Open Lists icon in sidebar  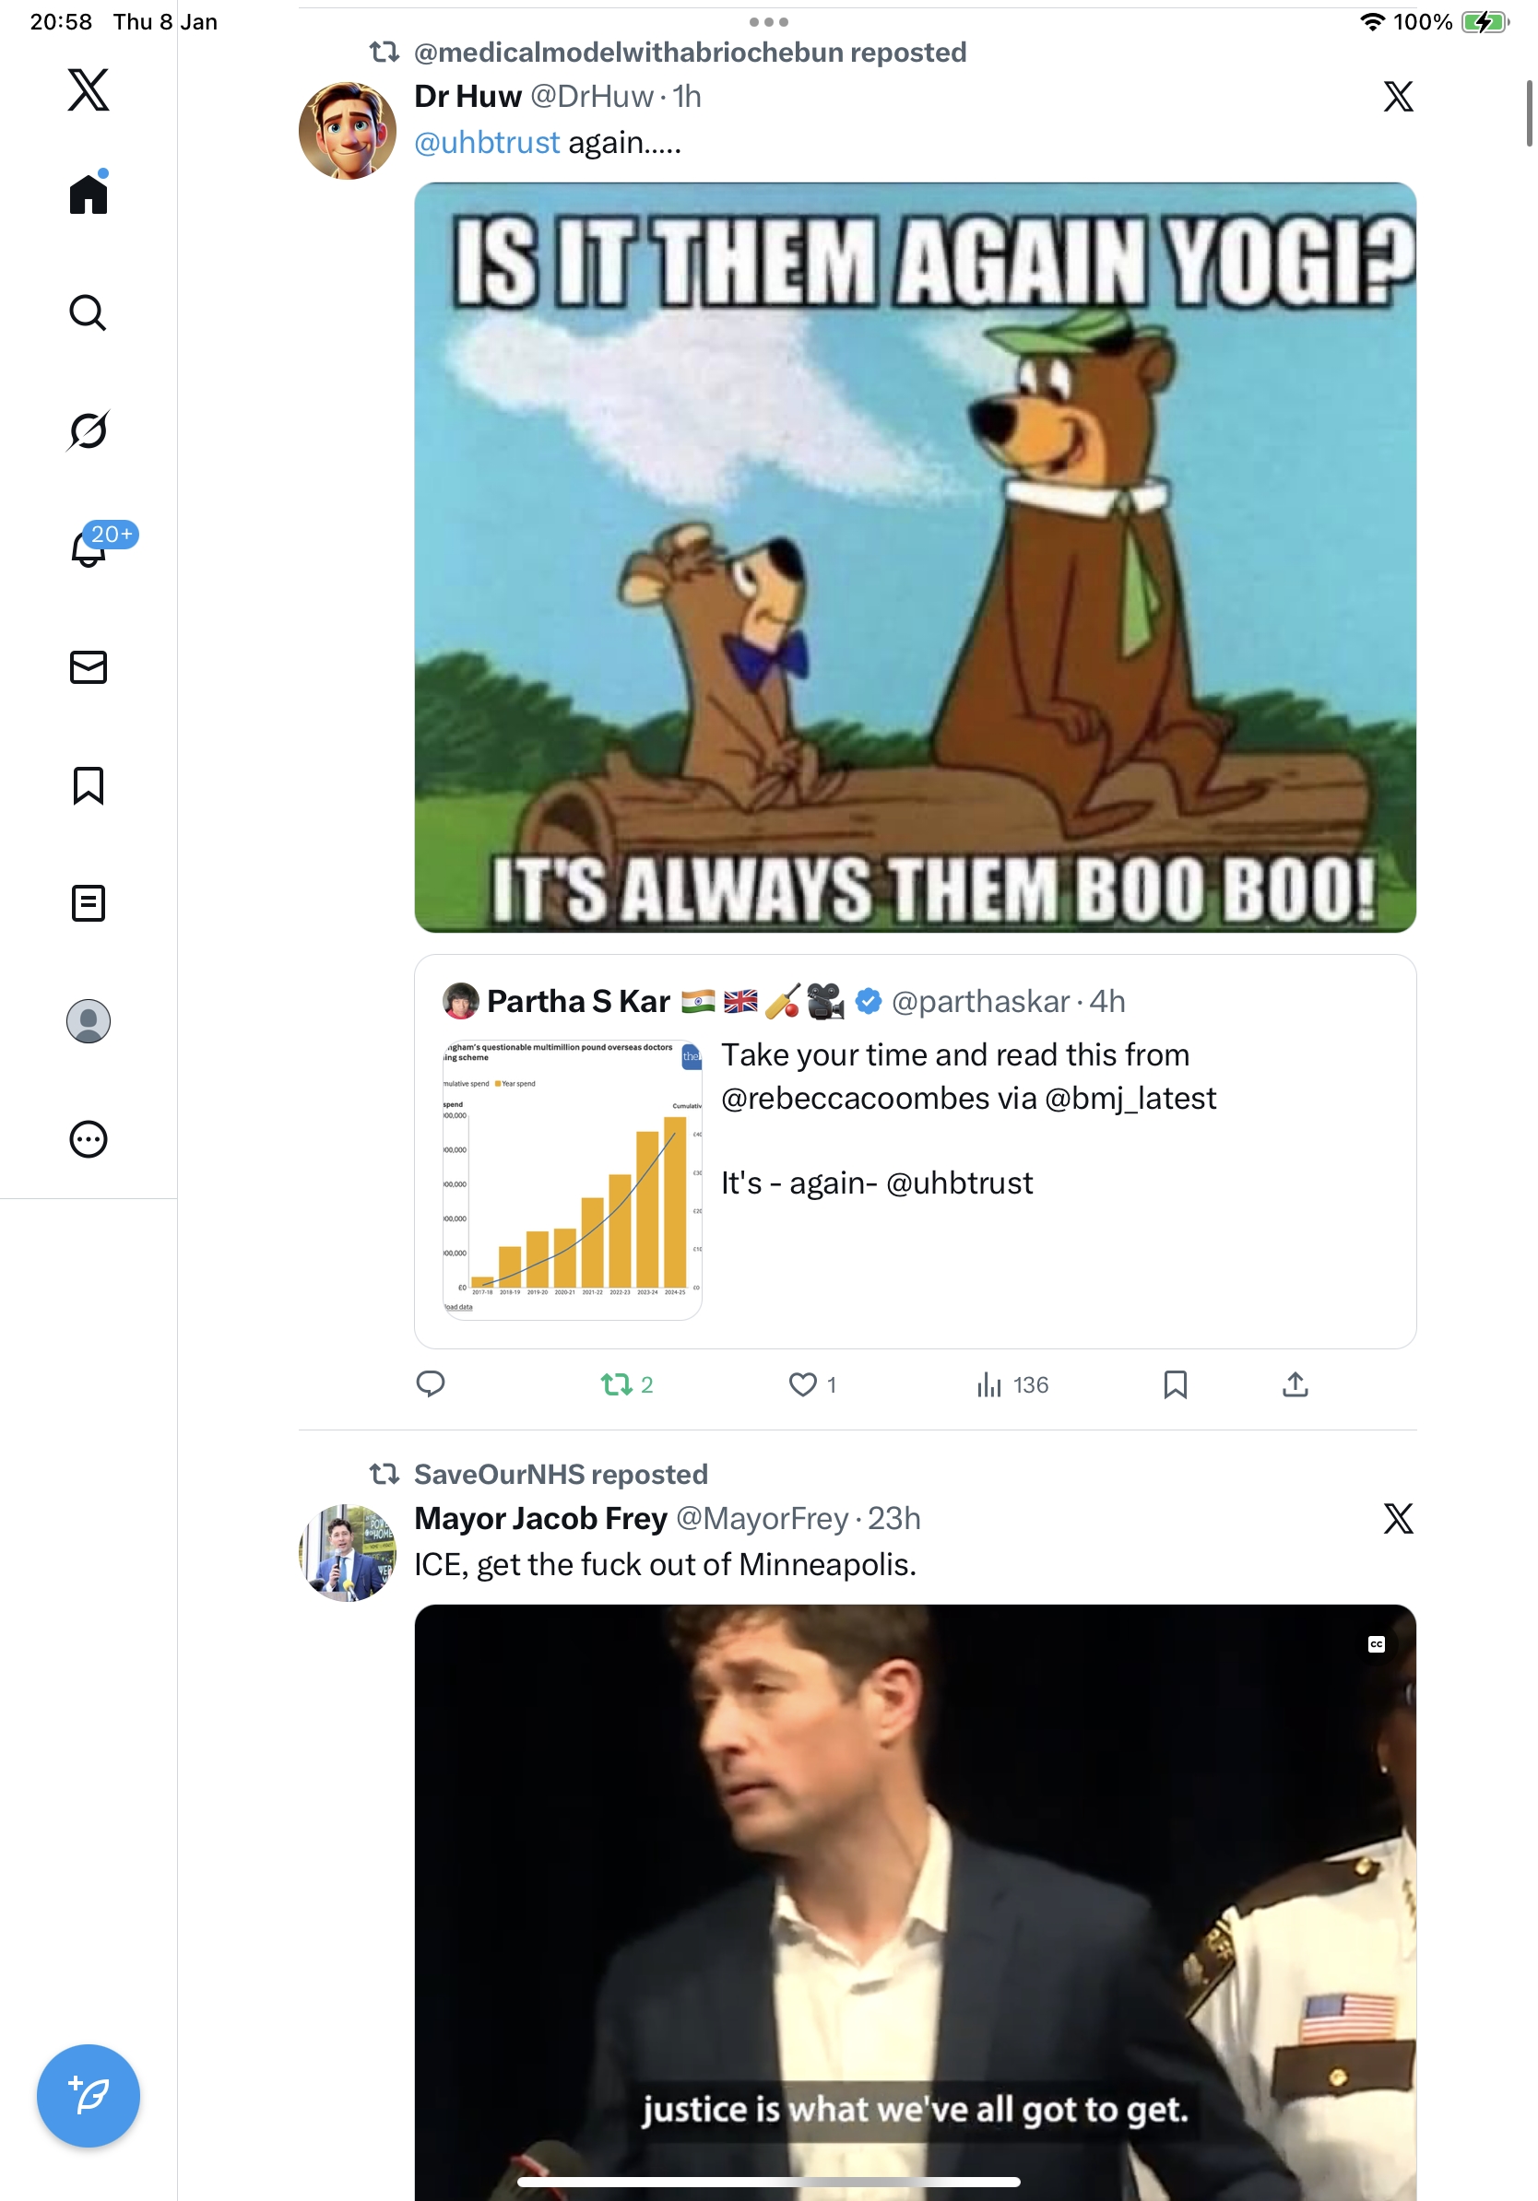pos(89,903)
